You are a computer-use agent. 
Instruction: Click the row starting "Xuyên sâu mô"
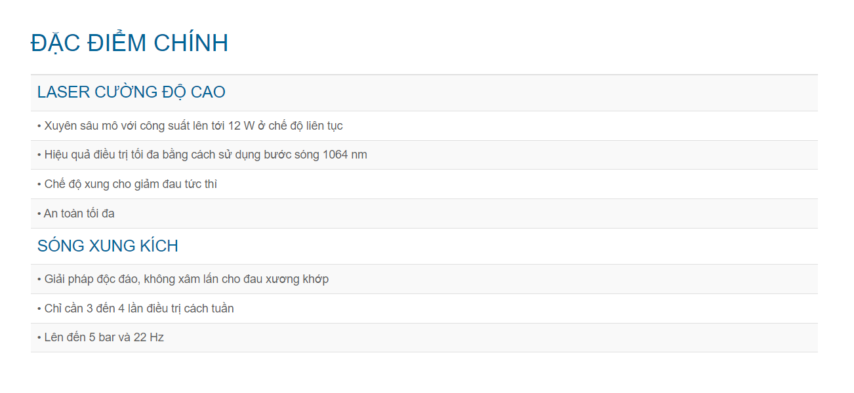tap(190, 126)
